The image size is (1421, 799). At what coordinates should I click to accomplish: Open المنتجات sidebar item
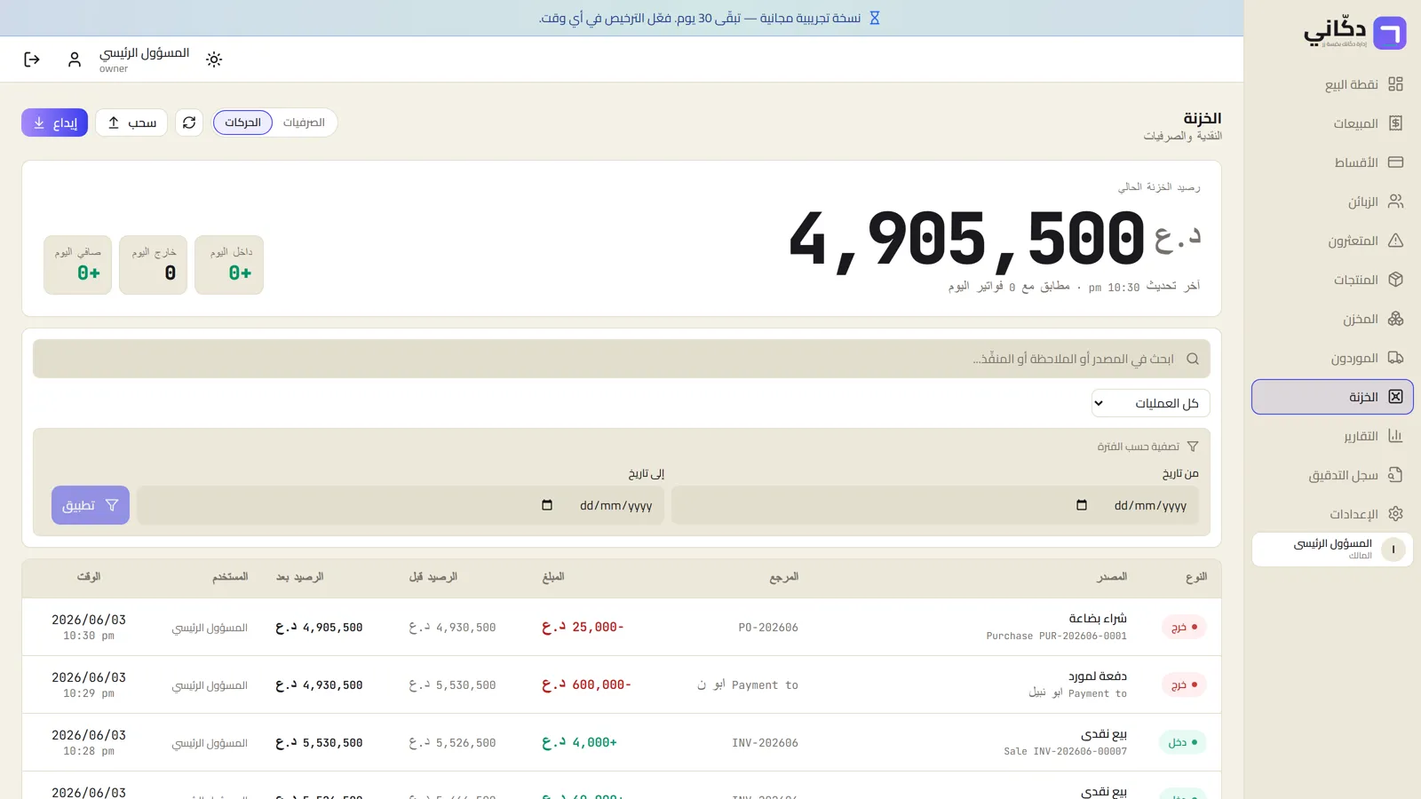(x=1332, y=280)
